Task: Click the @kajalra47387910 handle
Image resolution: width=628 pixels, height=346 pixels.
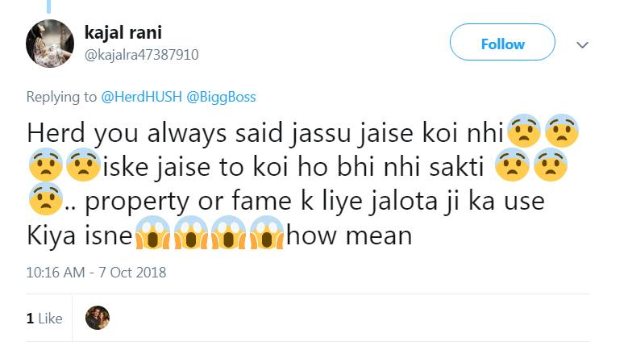Action: (141, 55)
